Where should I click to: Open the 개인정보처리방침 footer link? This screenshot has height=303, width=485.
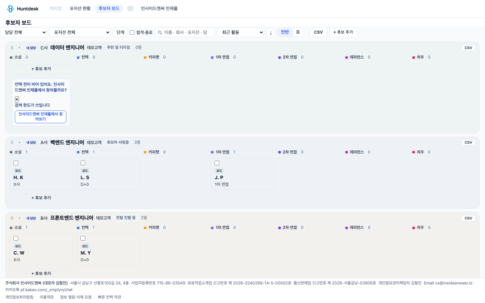tap(19, 297)
